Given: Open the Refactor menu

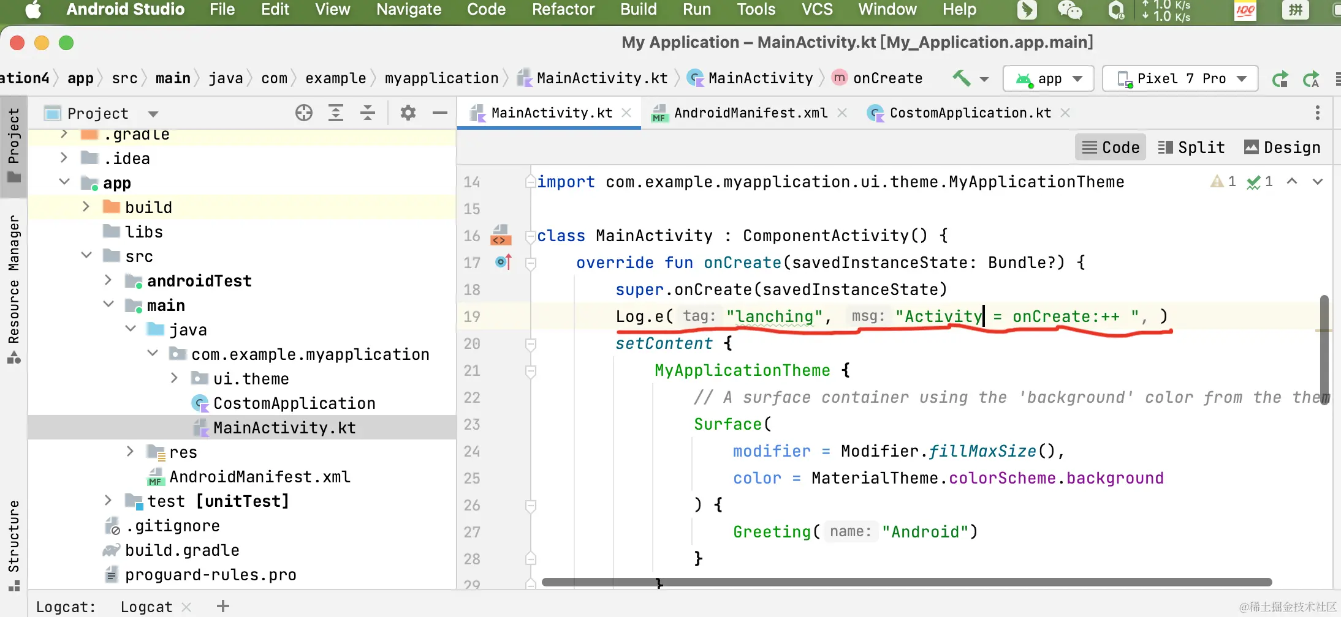Looking at the screenshot, I should click(563, 10).
